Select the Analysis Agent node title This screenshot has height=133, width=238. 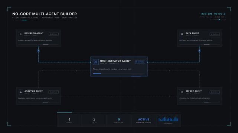(33, 91)
